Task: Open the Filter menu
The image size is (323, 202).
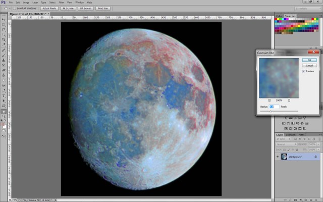Action: [61, 3]
